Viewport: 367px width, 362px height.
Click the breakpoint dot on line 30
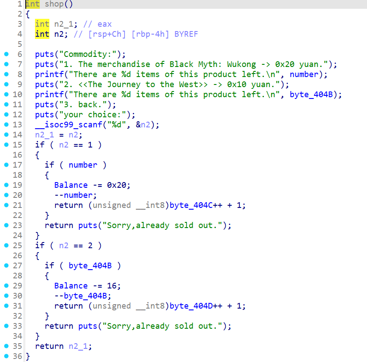tap(6, 296)
